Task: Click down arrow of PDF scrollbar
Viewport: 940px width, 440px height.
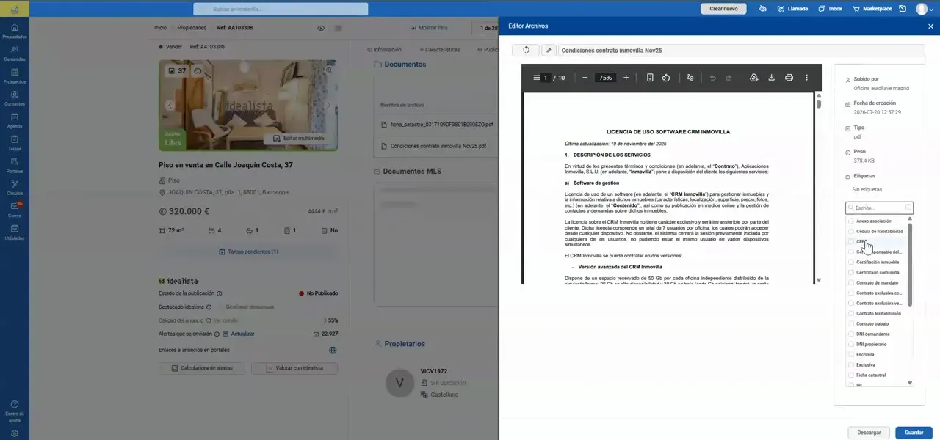Action: pos(819,280)
